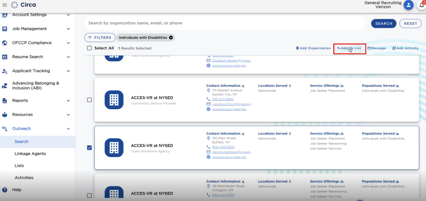
Task: Open the Linkage Agents page
Action: coord(30,154)
